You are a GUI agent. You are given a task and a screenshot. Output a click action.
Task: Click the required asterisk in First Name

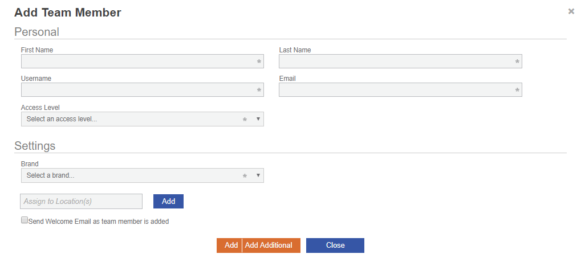coord(259,62)
